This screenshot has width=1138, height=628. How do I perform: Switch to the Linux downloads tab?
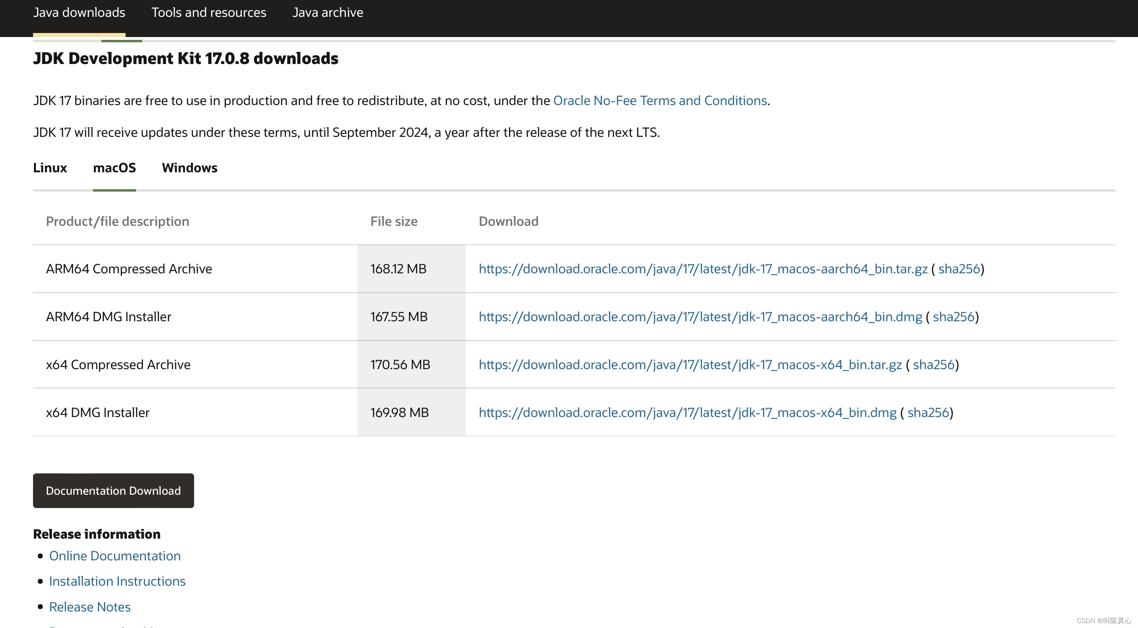pyautogui.click(x=50, y=168)
